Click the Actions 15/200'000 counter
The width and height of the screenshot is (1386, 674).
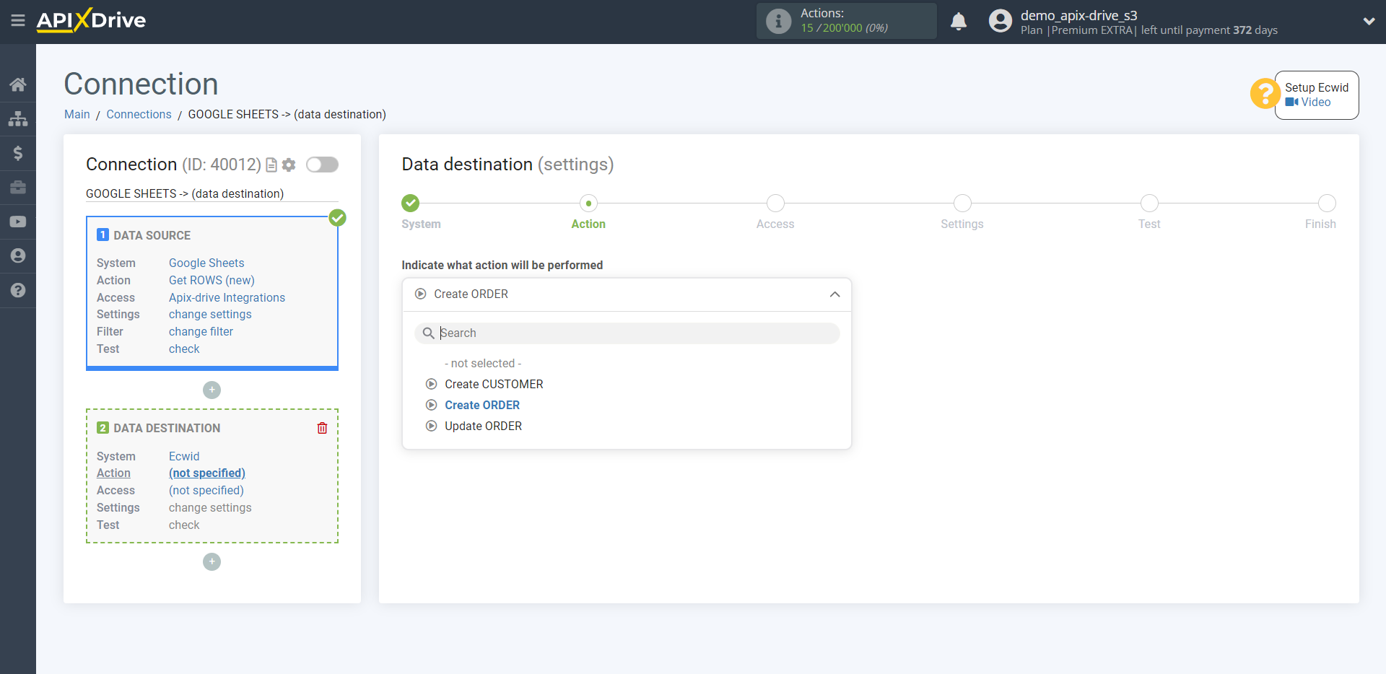tap(844, 28)
